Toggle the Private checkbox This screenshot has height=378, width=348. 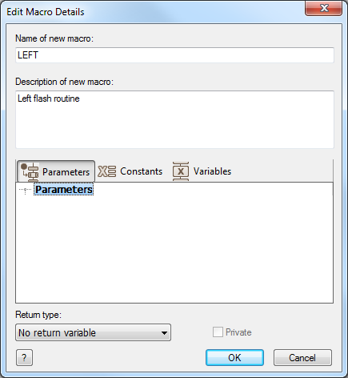point(218,332)
